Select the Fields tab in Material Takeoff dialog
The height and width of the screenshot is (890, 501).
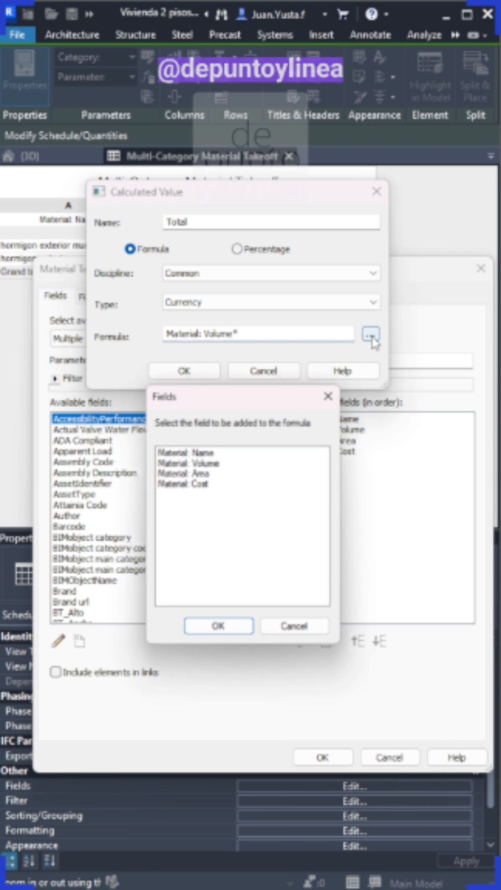55,295
